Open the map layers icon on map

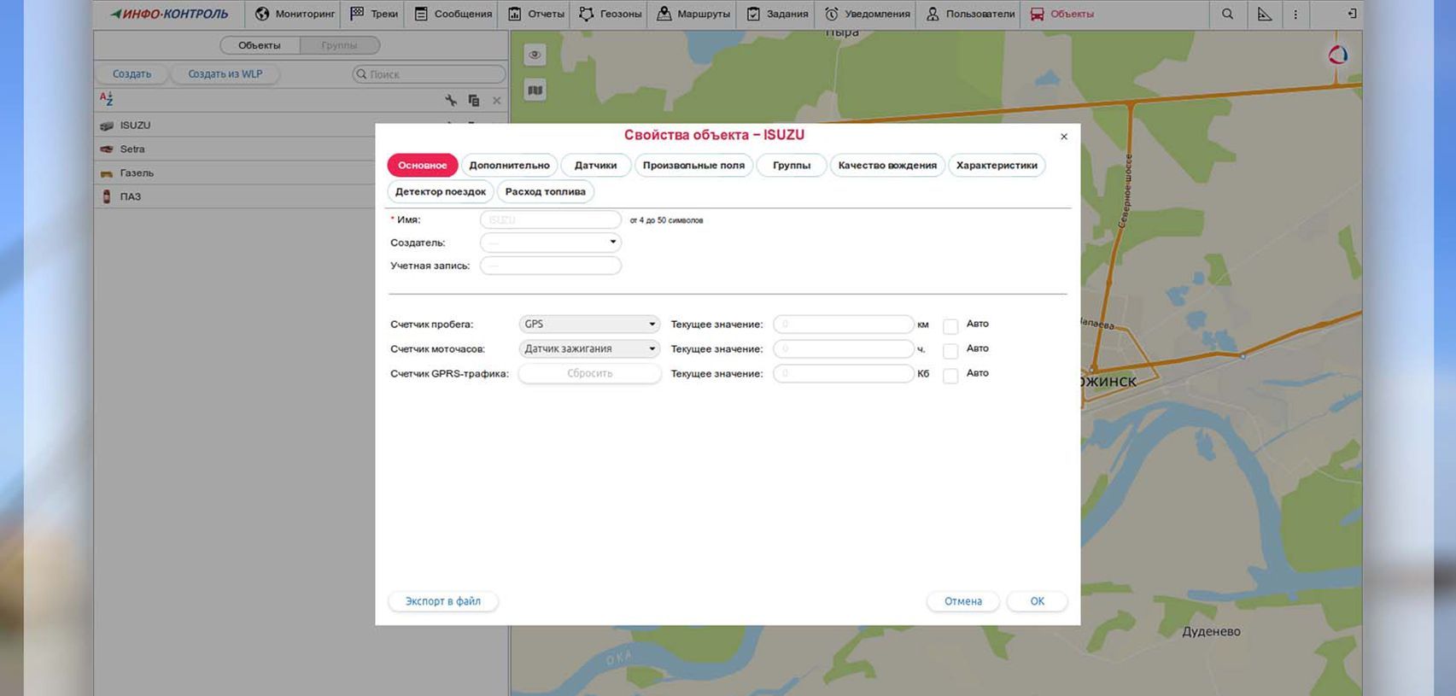click(x=535, y=90)
